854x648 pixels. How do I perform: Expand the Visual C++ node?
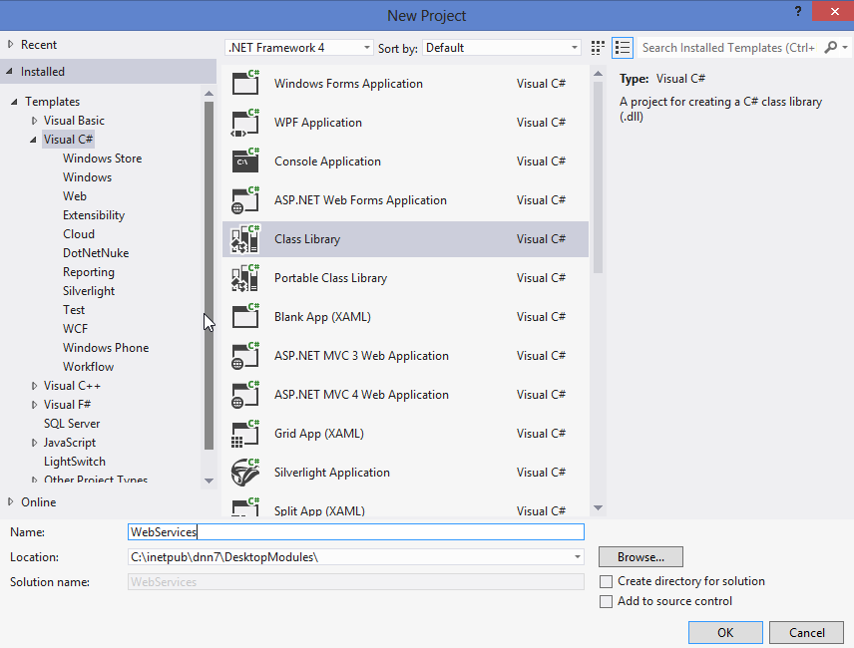click(34, 386)
